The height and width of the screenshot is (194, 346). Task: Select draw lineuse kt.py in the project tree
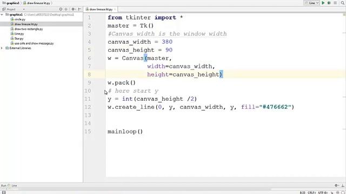coord(26,24)
